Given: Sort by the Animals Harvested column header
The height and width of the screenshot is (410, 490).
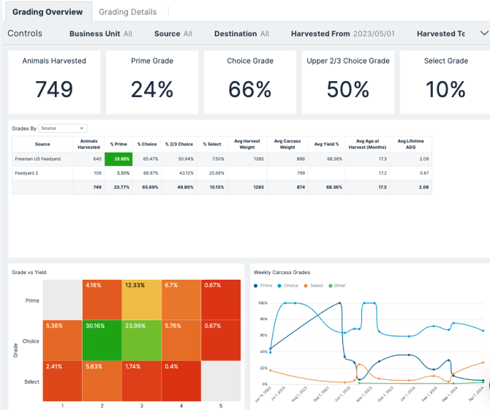Looking at the screenshot, I should [x=88, y=144].
